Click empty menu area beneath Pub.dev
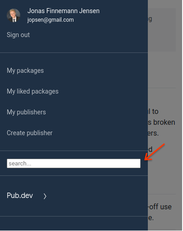Viewport: 183px width, 231px height. pos(74,224)
